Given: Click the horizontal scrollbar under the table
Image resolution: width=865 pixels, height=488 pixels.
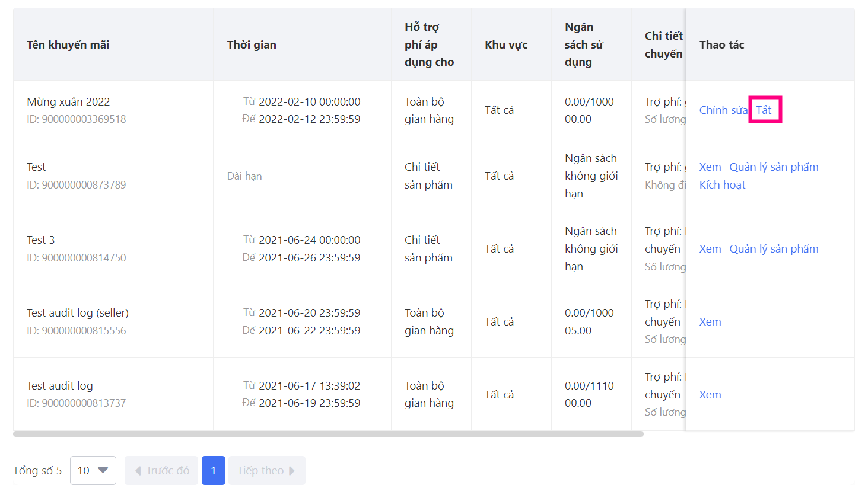Looking at the screenshot, I should 328,434.
